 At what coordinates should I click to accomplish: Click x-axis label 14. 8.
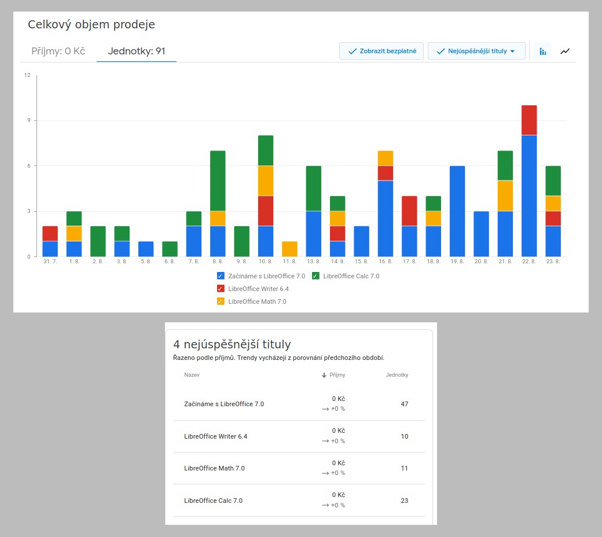tap(337, 262)
